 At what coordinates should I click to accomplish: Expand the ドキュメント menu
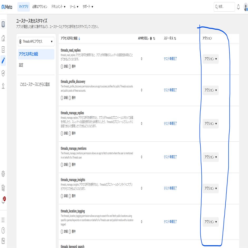tap(58, 7)
